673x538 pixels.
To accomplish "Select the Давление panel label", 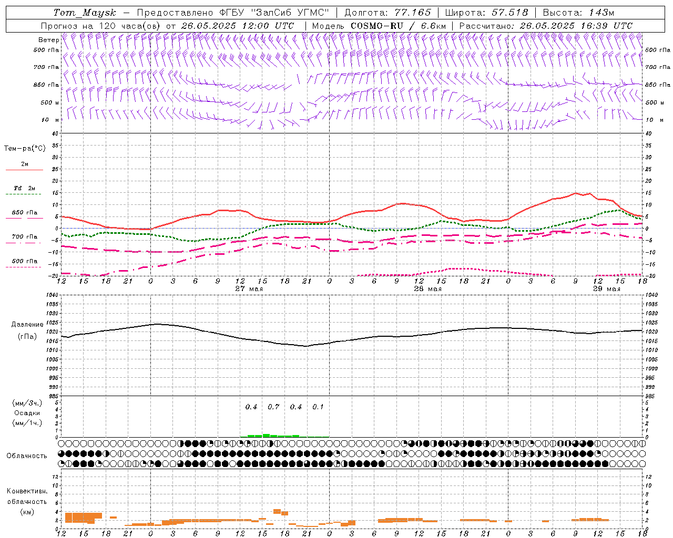I will tap(27, 325).
